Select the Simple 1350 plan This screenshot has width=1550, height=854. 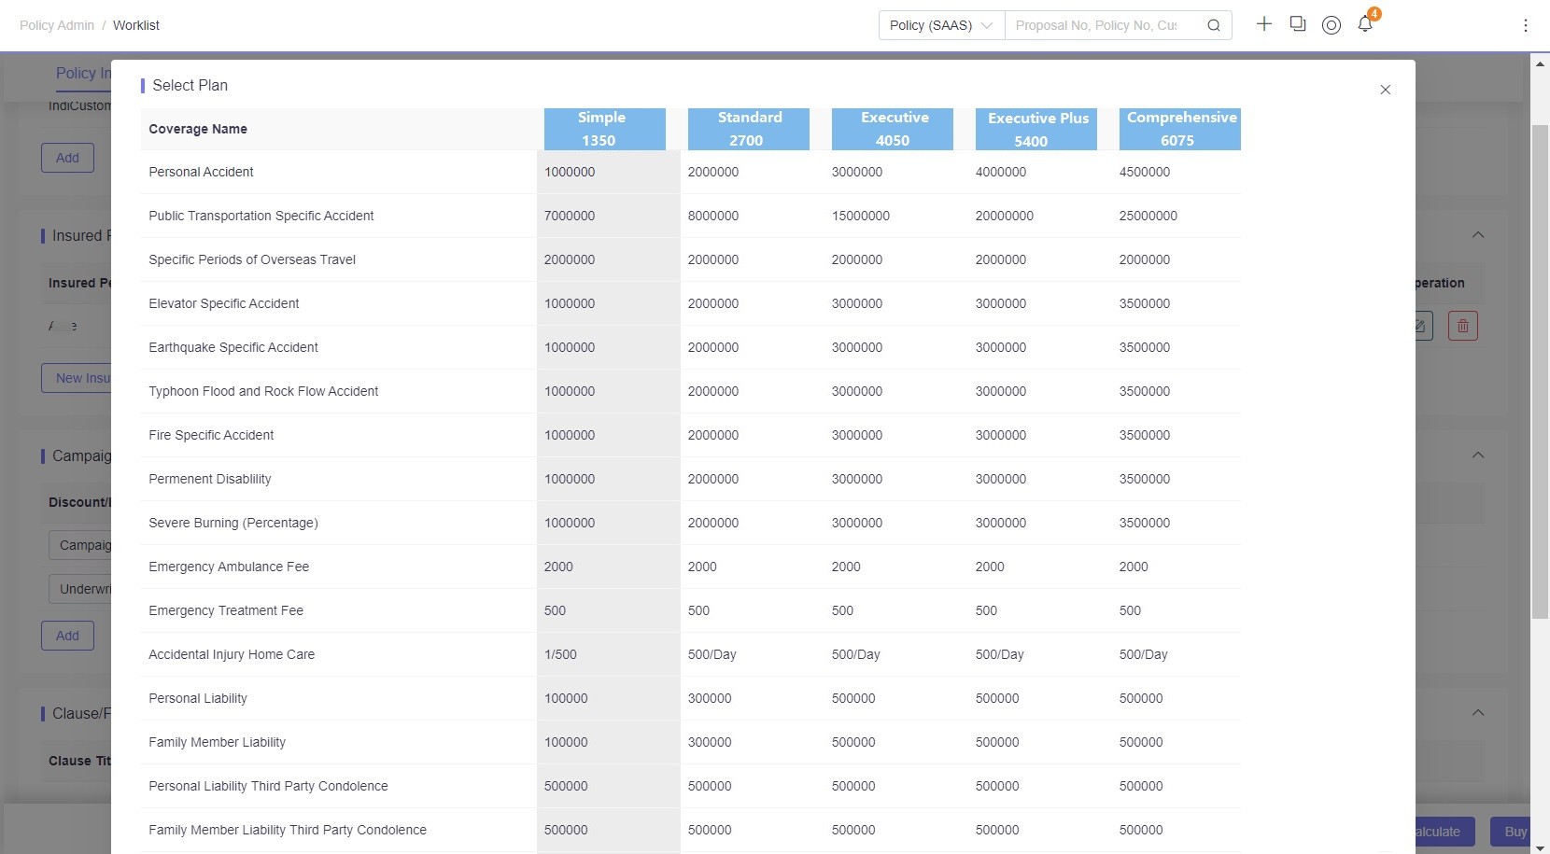(605, 129)
